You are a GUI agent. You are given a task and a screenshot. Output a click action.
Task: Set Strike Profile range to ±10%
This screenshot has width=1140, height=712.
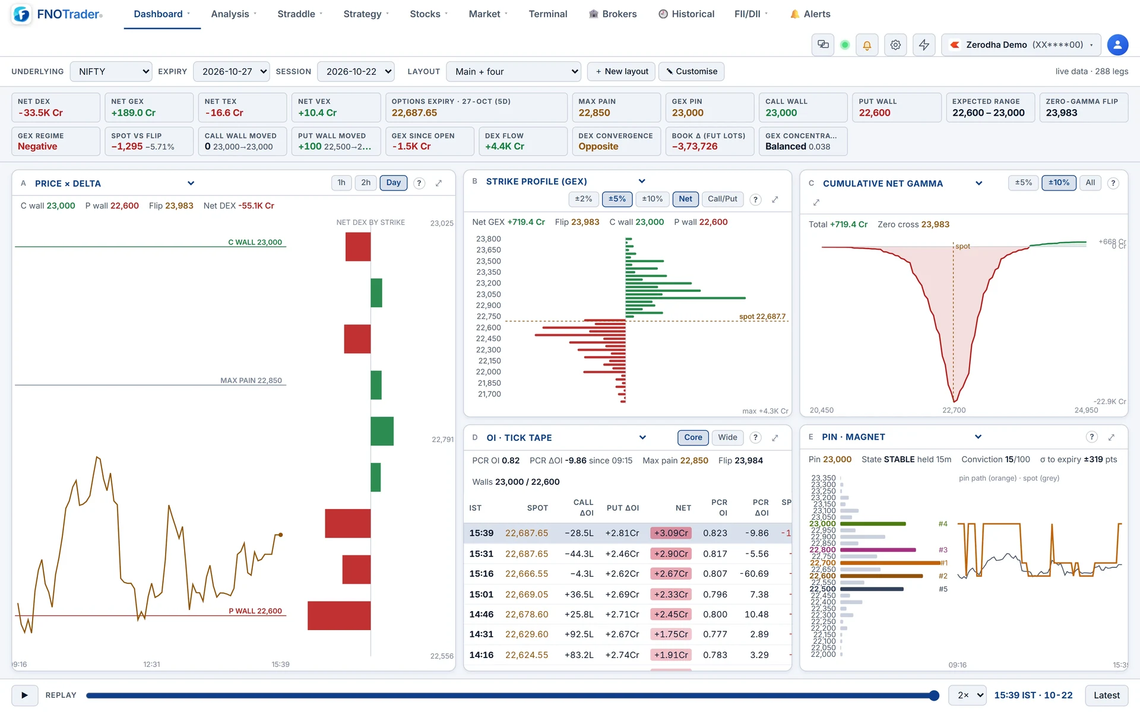click(x=652, y=199)
